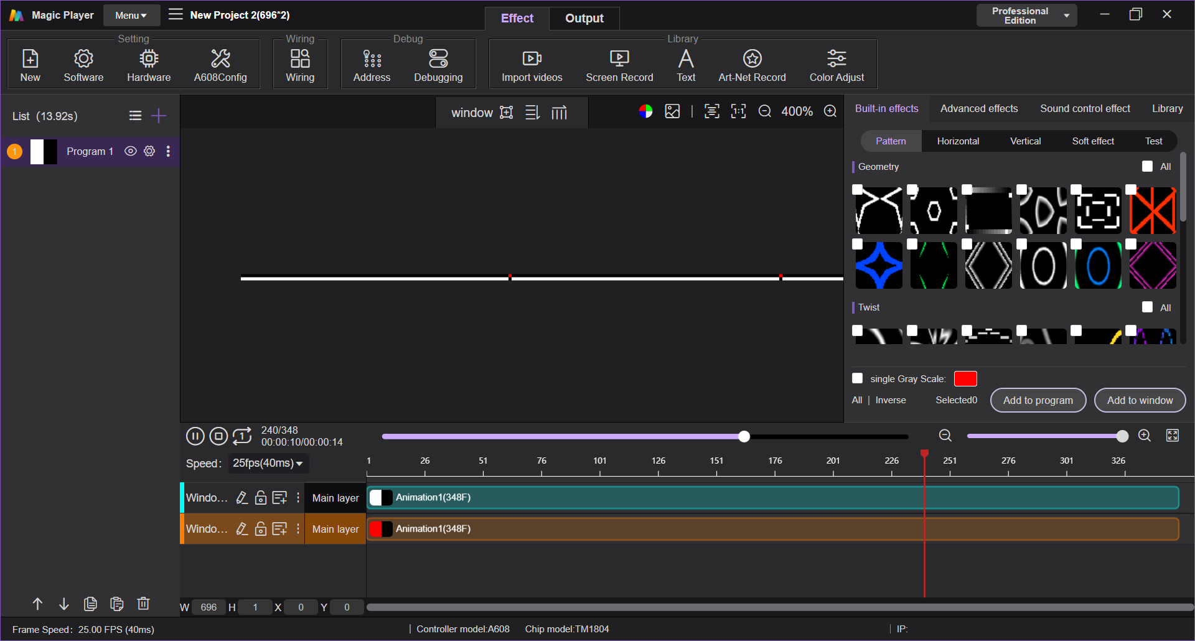Add layer on teal window track
Image resolution: width=1195 pixels, height=641 pixels.
coord(279,497)
